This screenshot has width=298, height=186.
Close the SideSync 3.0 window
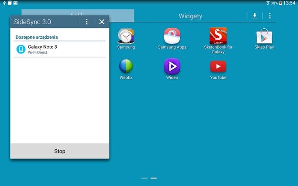tap(102, 22)
